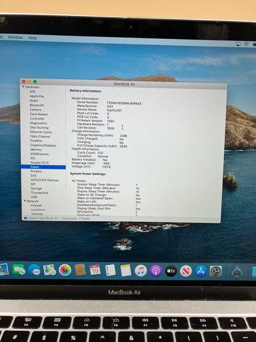Open Photos app in the dock

[x=65, y=270]
